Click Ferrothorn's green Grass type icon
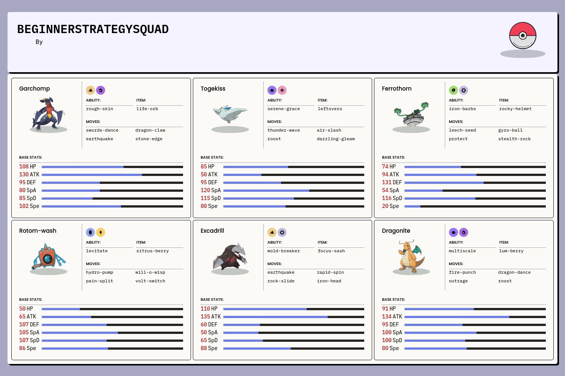This screenshot has width=565, height=376. 454,90
